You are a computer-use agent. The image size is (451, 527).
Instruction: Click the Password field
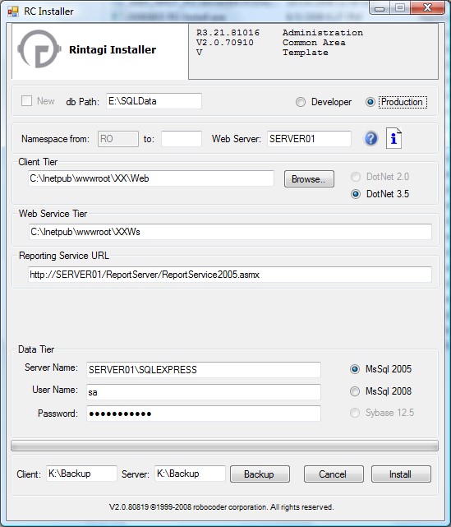click(204, 414)
